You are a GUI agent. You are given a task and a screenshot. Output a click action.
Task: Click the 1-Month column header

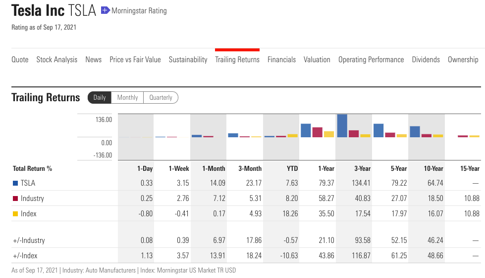click(x=214, y=168)
